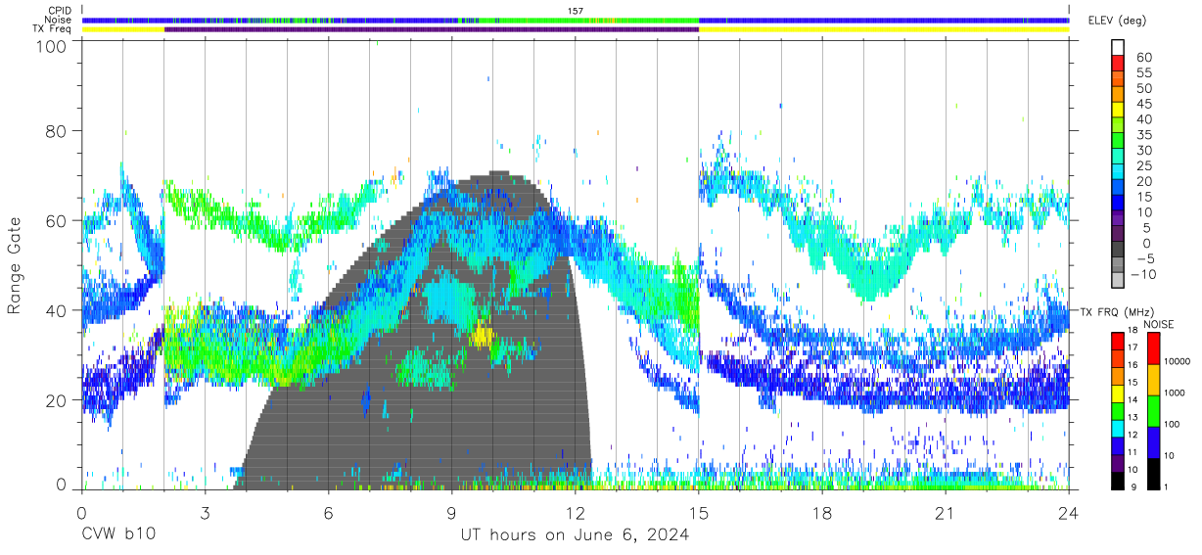Click the 40 tick on the Range Gate axis
The width and height of the screenshot is (1202, 555).
click(x=57, y=311)
